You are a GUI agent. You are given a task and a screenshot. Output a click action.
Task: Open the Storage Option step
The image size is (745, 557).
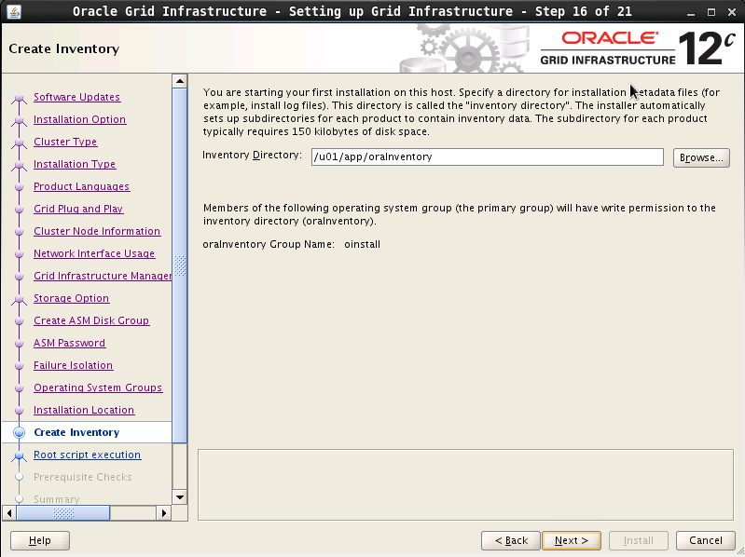click(x=71, y=298)
